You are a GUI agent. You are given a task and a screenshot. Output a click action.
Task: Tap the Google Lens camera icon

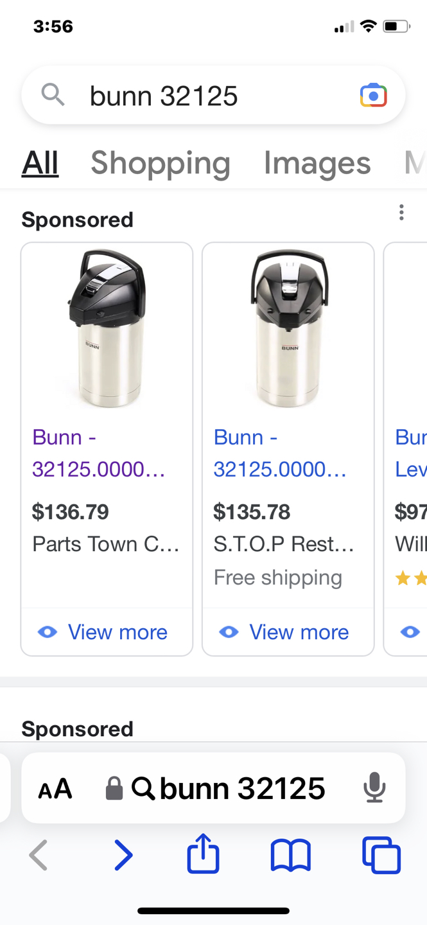(373, 96)
